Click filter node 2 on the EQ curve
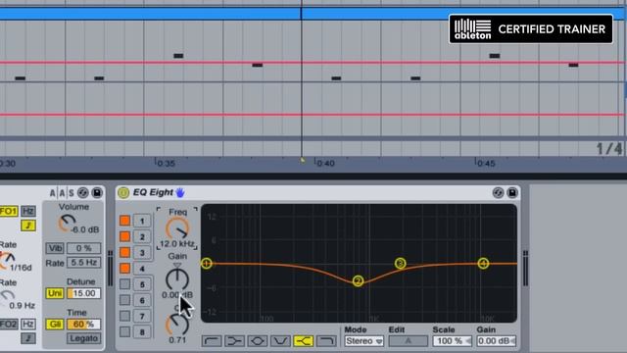The width and height of the screenshot is (627, 353). 359,281
